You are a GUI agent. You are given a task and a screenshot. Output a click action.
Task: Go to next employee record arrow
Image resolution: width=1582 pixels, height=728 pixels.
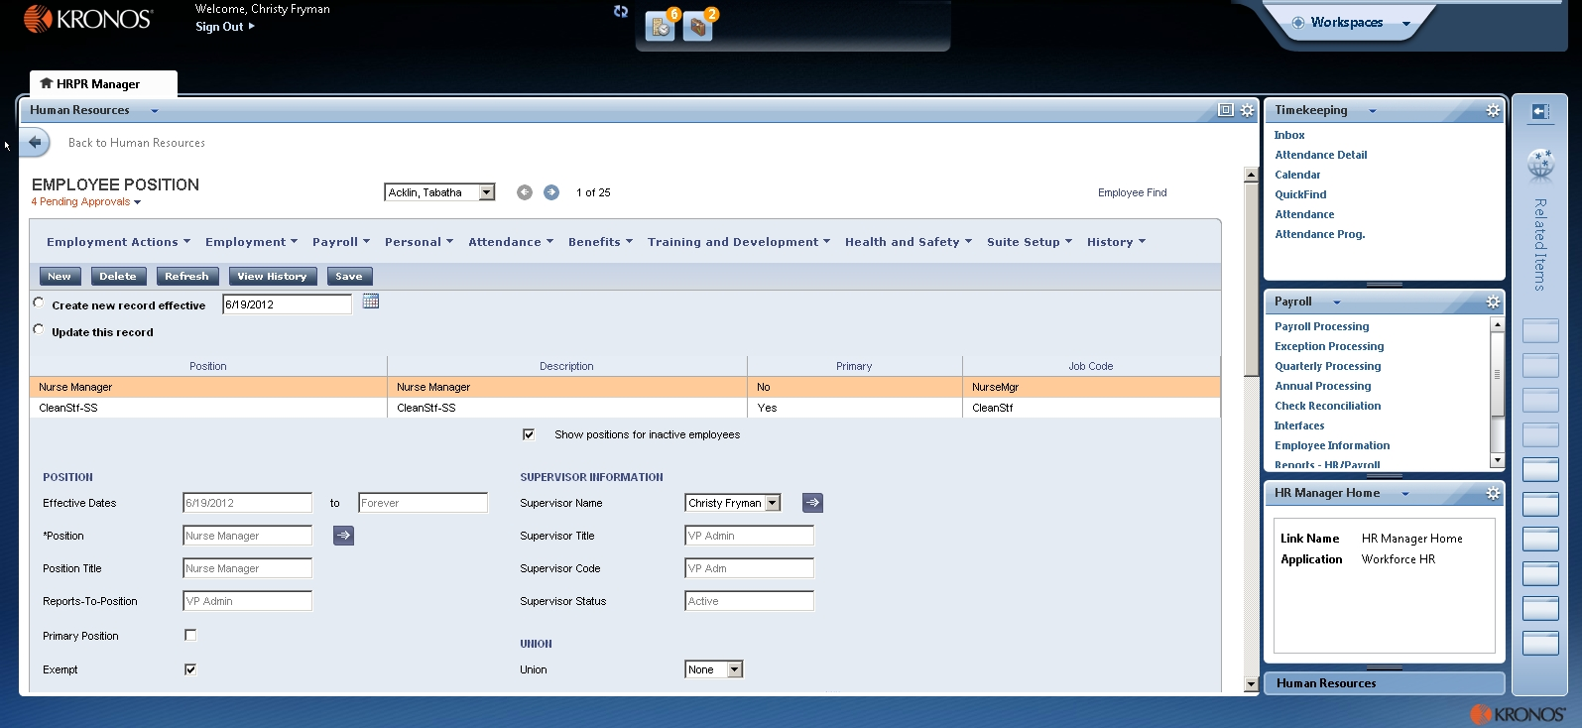(x=551, y=192)
